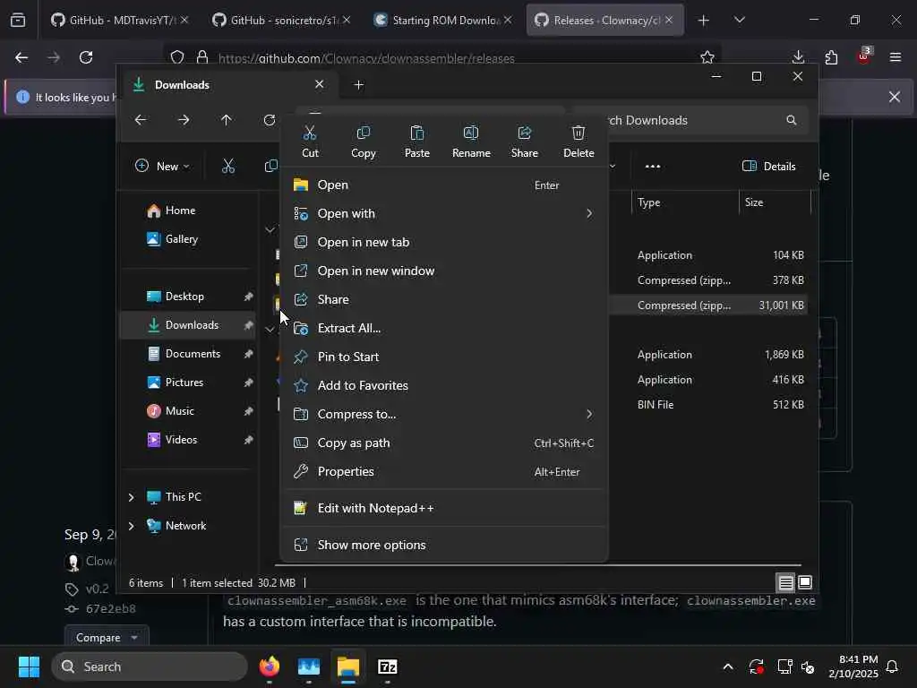The image size is (917, 688).
Task: Click the Share icon in context menu top row
Action: [525, 142]
